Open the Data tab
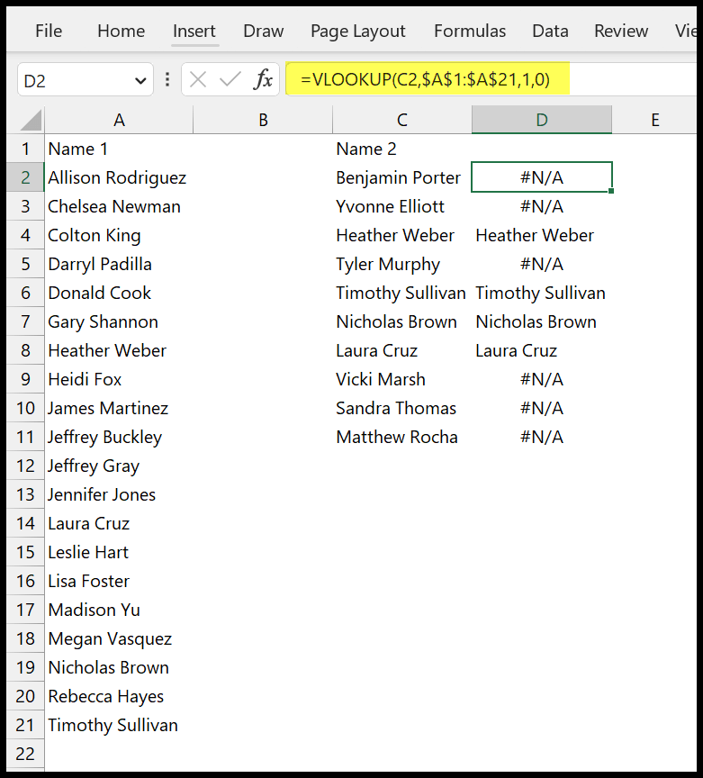The height and width of the screenshot is (778, 703). point(549,31)
